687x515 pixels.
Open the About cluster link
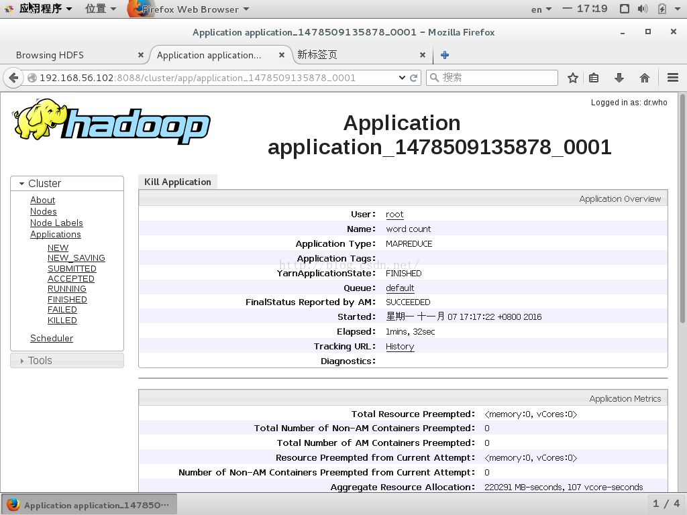point(42,200)
